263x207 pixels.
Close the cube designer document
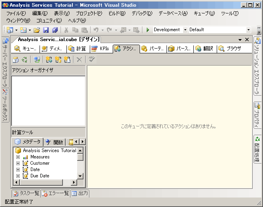[x=247, y=40]
